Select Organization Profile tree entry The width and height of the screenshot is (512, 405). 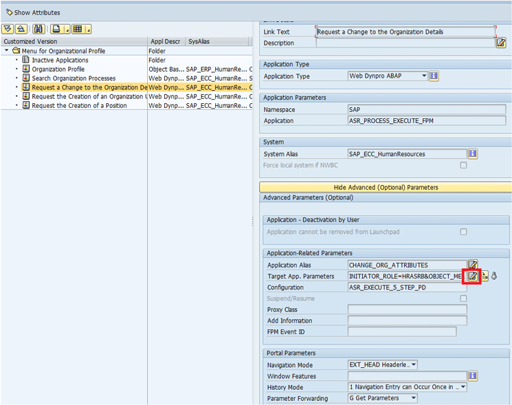pyautogui.click(x=58, y=69)
